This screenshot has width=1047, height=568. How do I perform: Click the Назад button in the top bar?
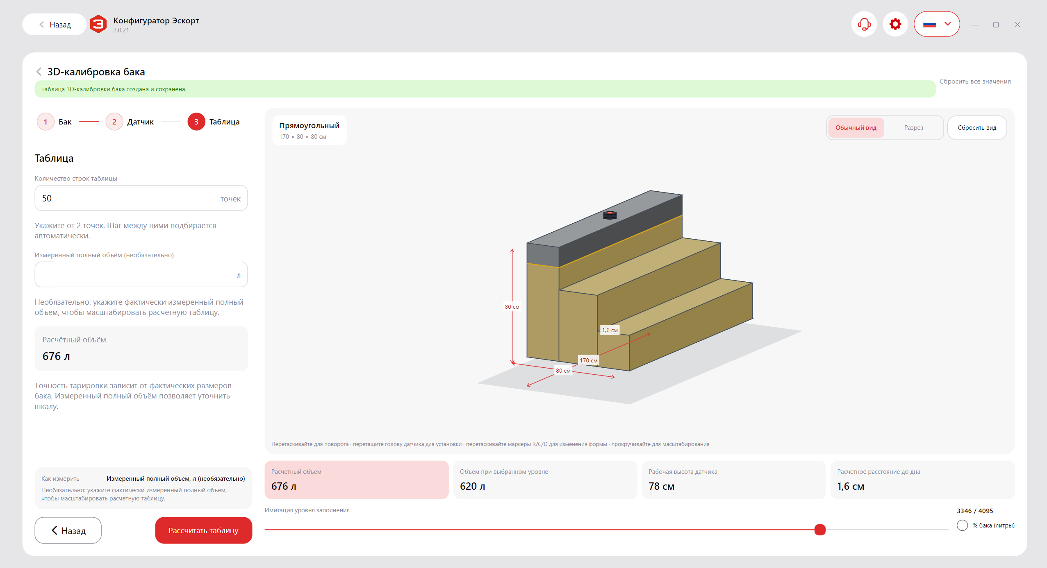click(x=55, y=25)
